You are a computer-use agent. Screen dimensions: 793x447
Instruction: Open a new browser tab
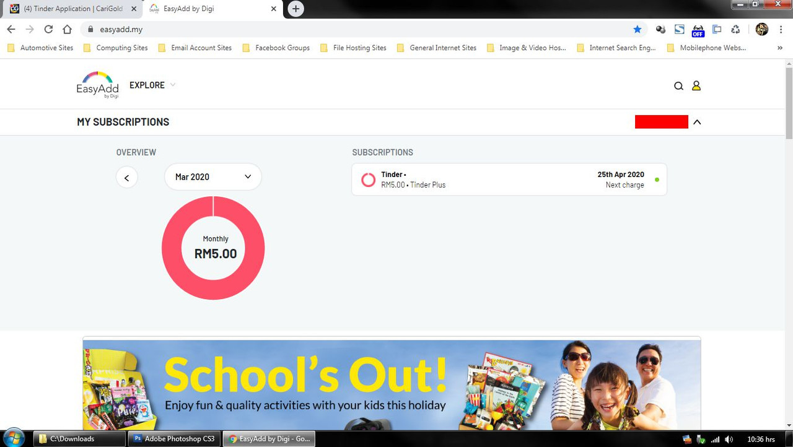tap(296, 9)
